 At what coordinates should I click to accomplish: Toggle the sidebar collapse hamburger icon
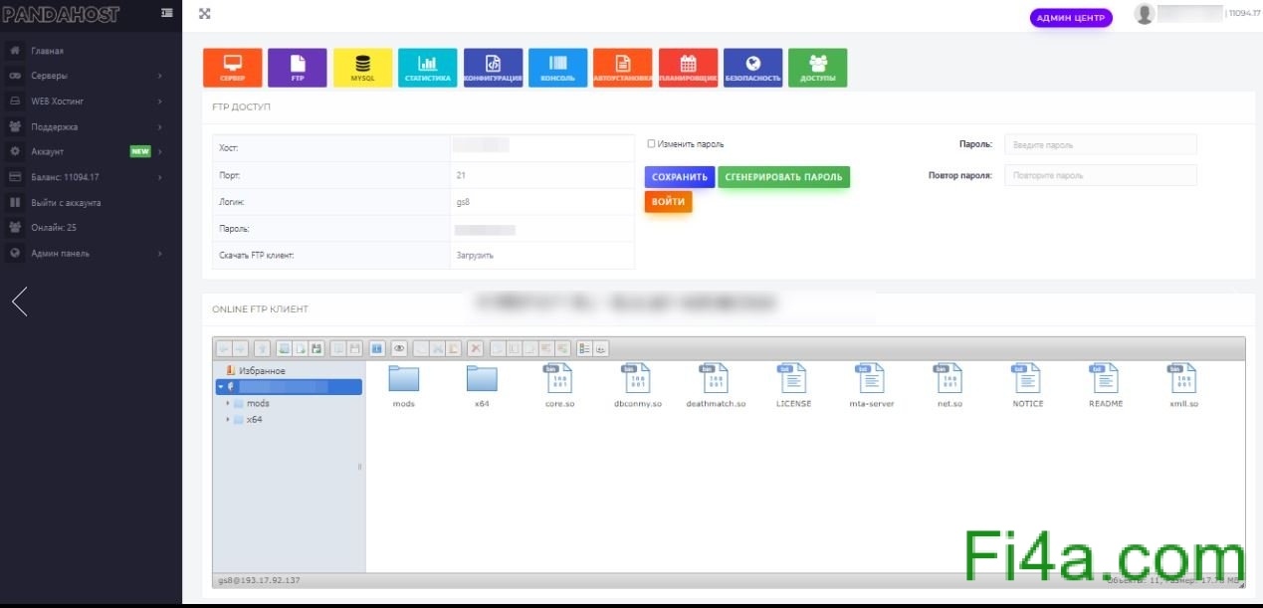[x=167, y=14]
